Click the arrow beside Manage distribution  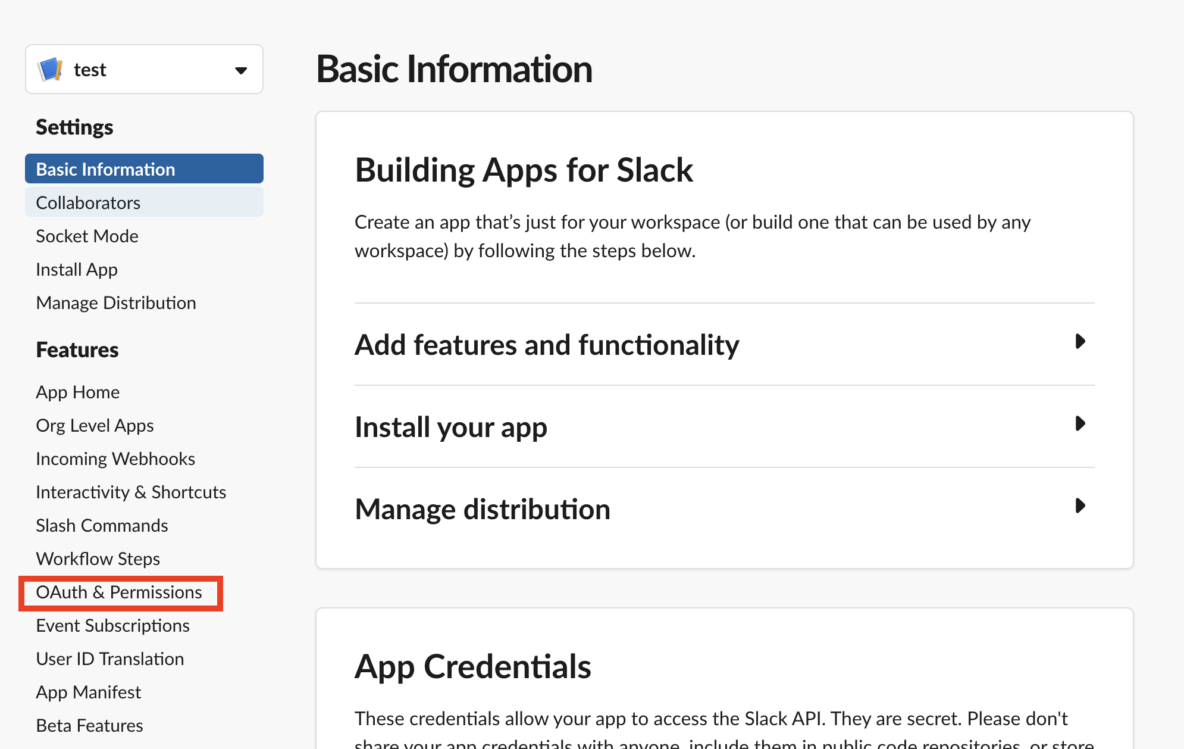1080,506
